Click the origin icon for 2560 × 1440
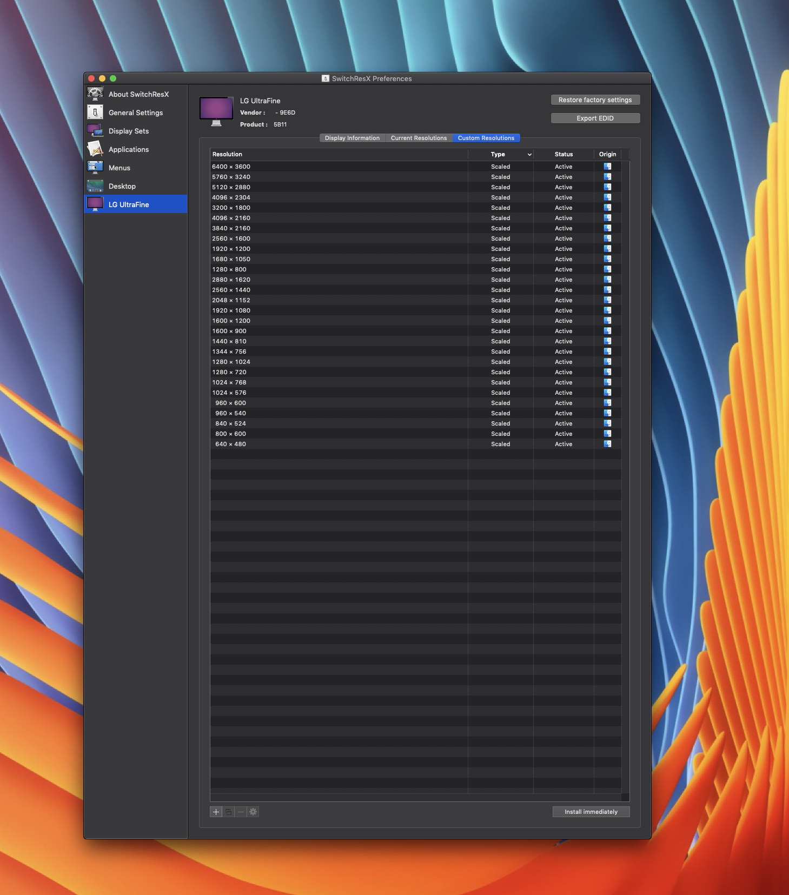Viewport: 789px width, 895px height. point(607,290)
